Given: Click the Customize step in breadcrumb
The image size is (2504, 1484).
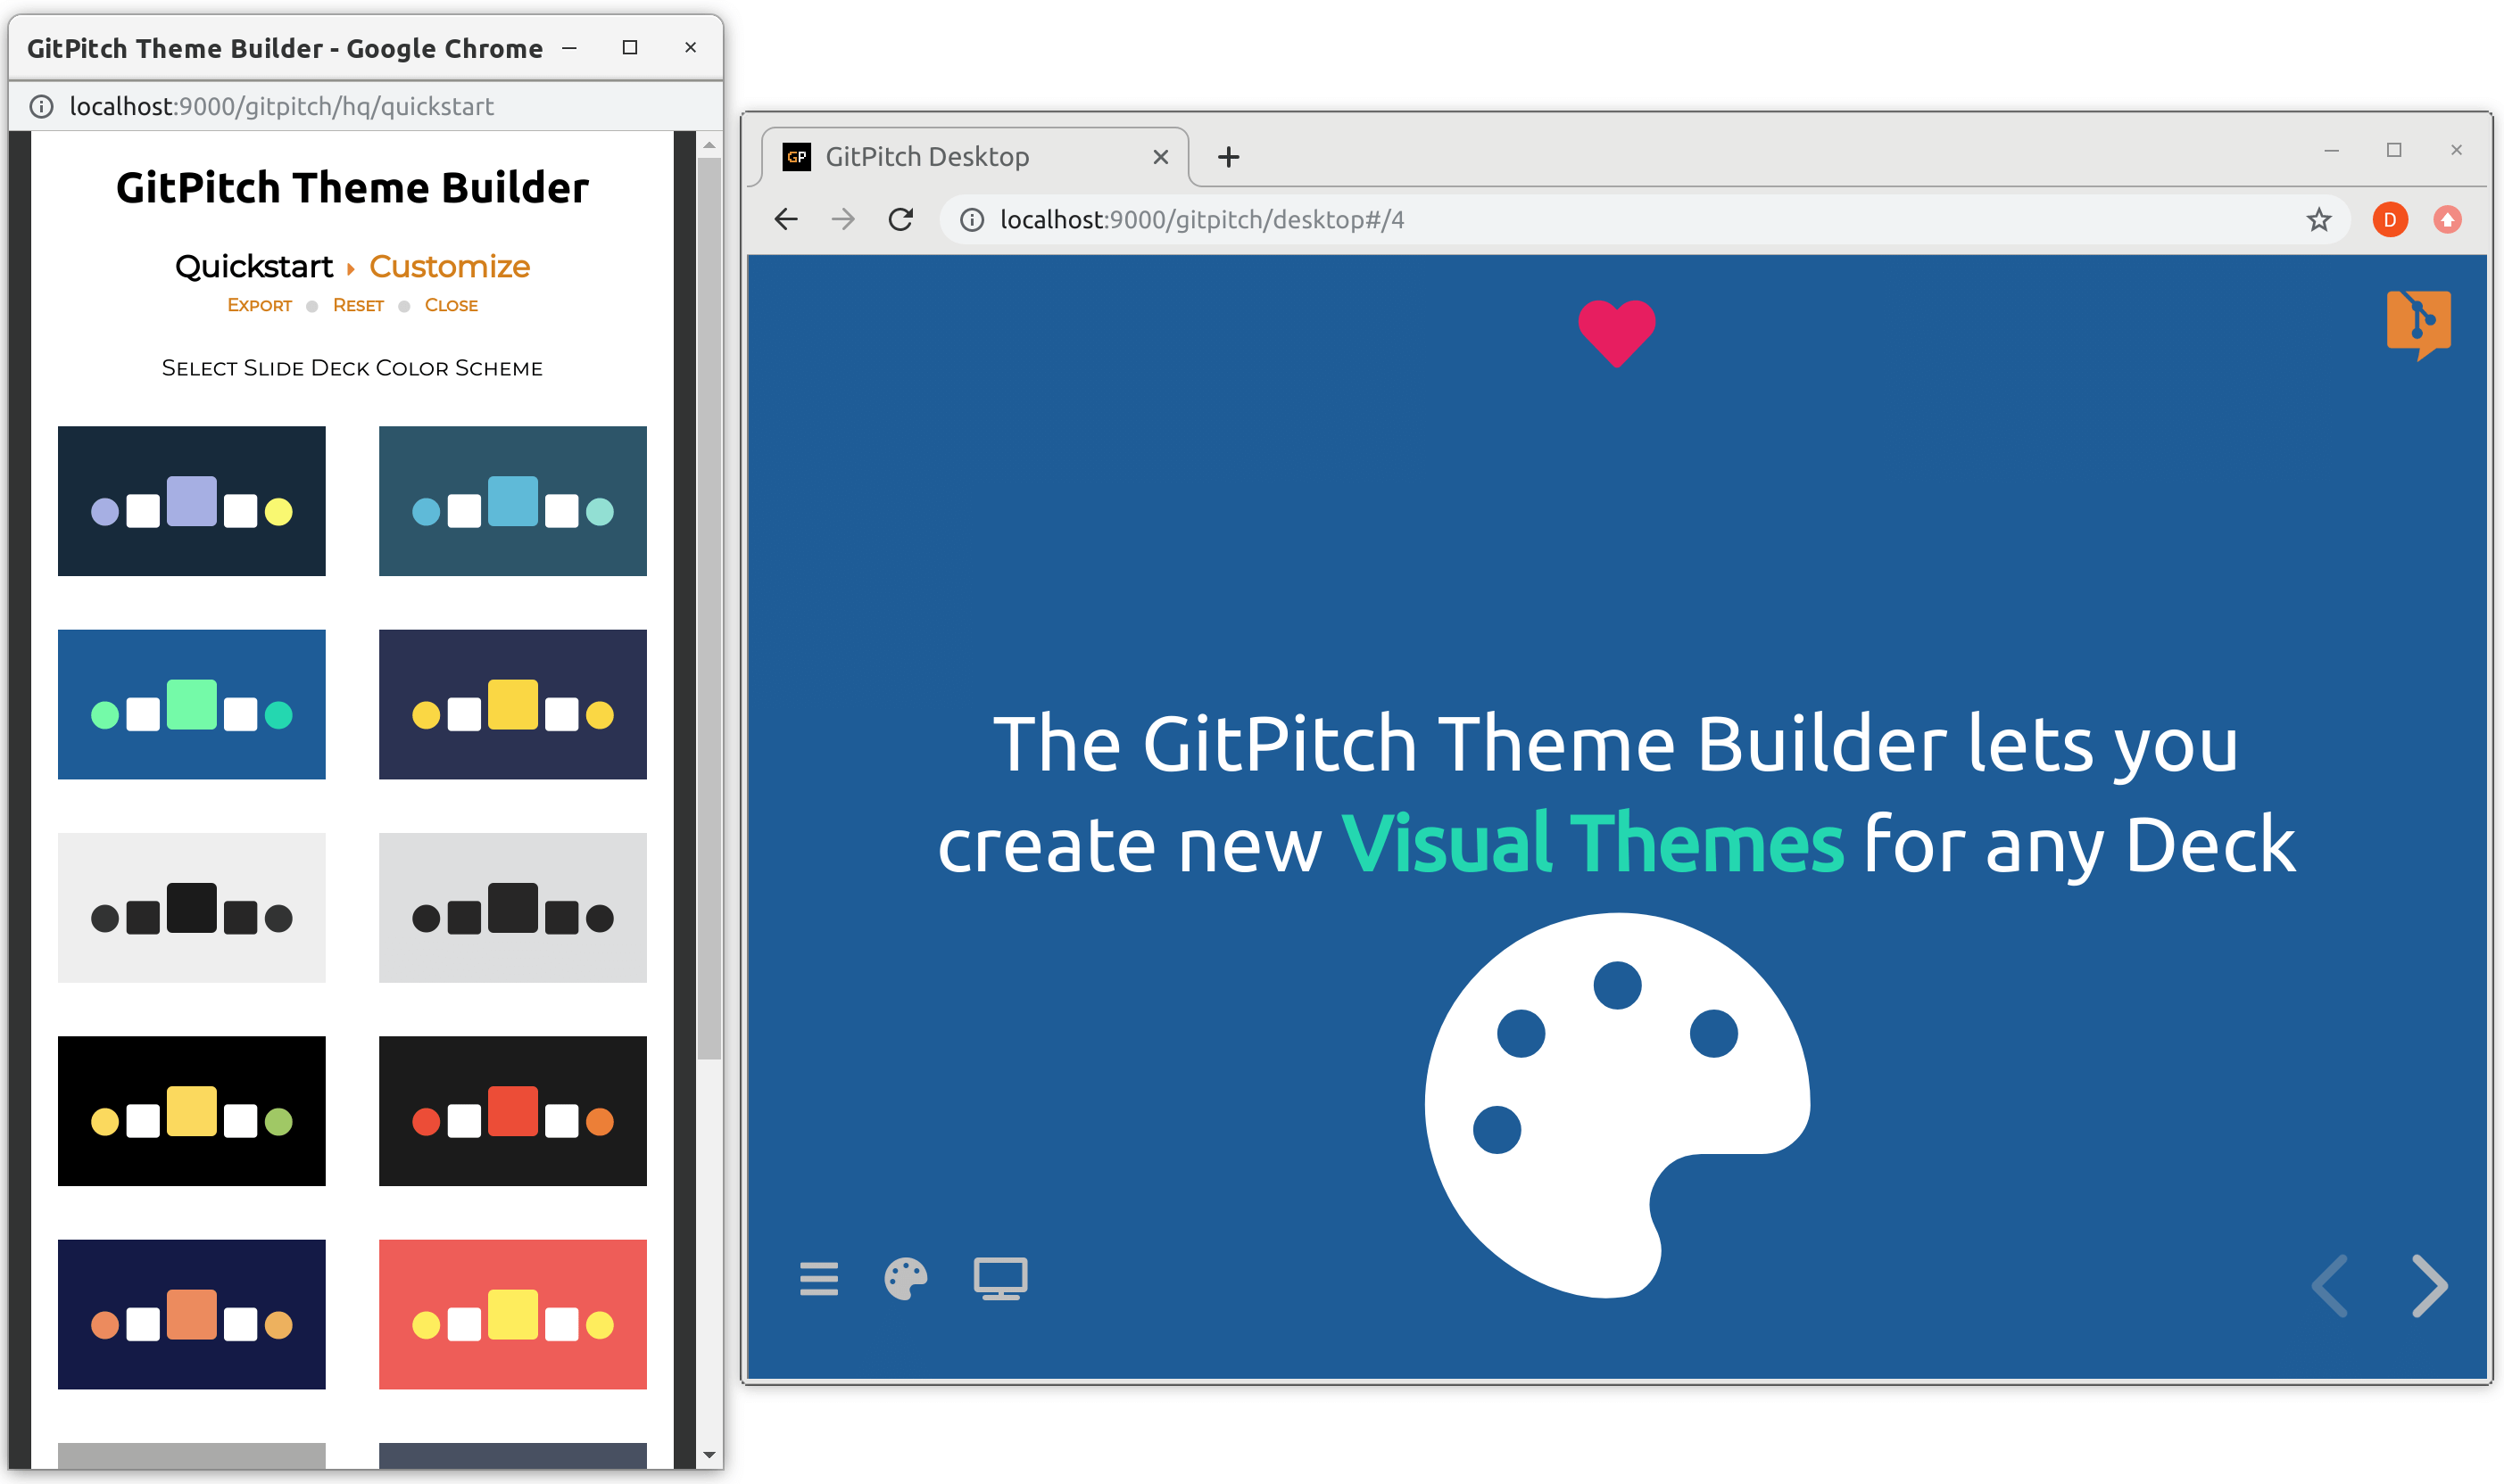Looking at the screenshot, I should 449,265.
